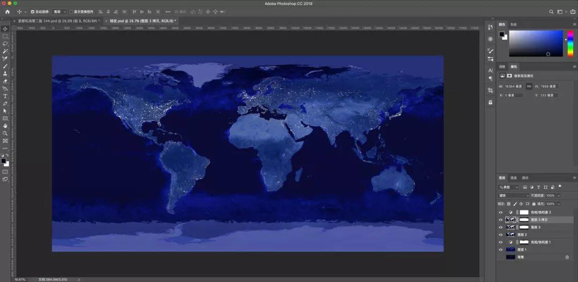The width and height of the screenshot is (578, 282).
Task: Open the Layers panel menu
Action: point(574,178)
